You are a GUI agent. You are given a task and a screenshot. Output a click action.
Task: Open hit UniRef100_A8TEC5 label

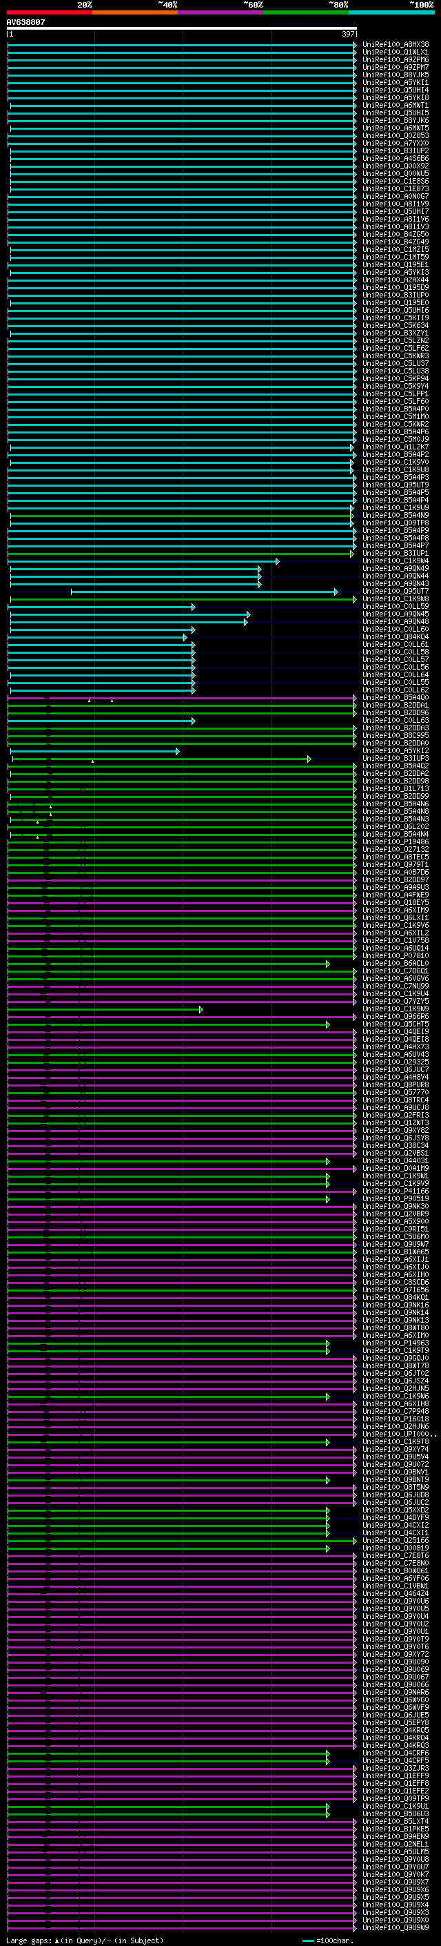396,857
